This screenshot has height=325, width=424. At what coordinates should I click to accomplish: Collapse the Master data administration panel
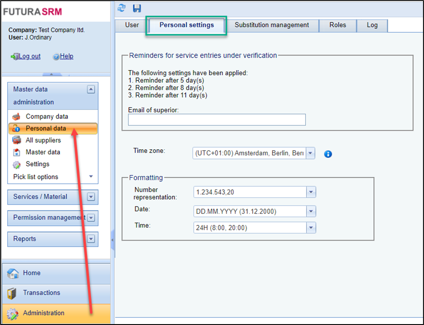tap(91, 89)
